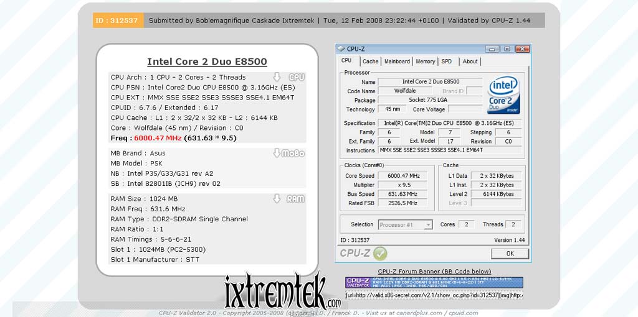Screen dimensions: 638x317
Task: Close the CPU-Z window
Action: [x=523, y=49]
